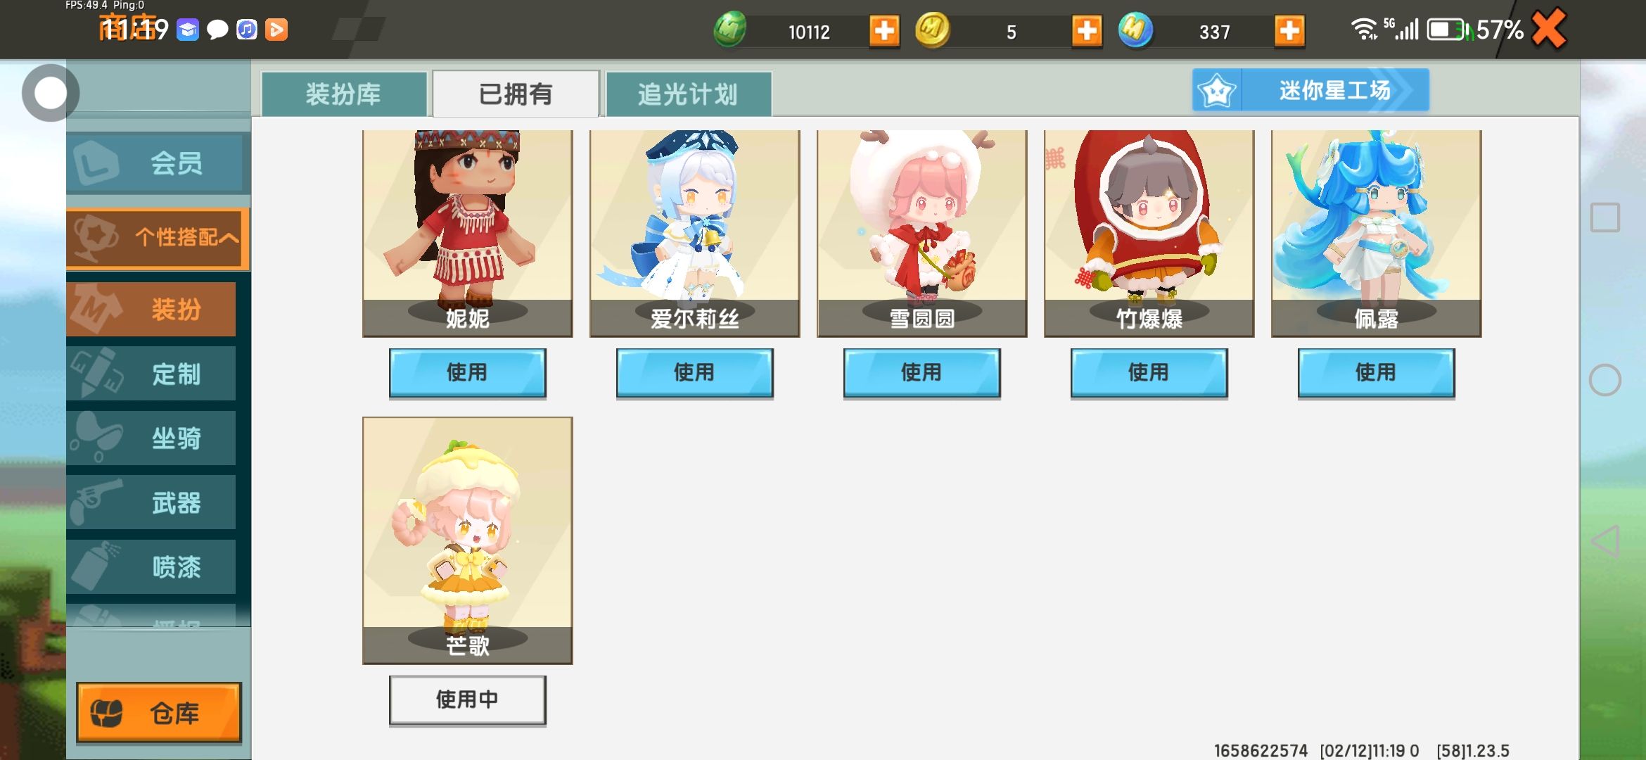Use the 佩露 skin
The height and width of the screenshot is (760, 1646).
1376,372
